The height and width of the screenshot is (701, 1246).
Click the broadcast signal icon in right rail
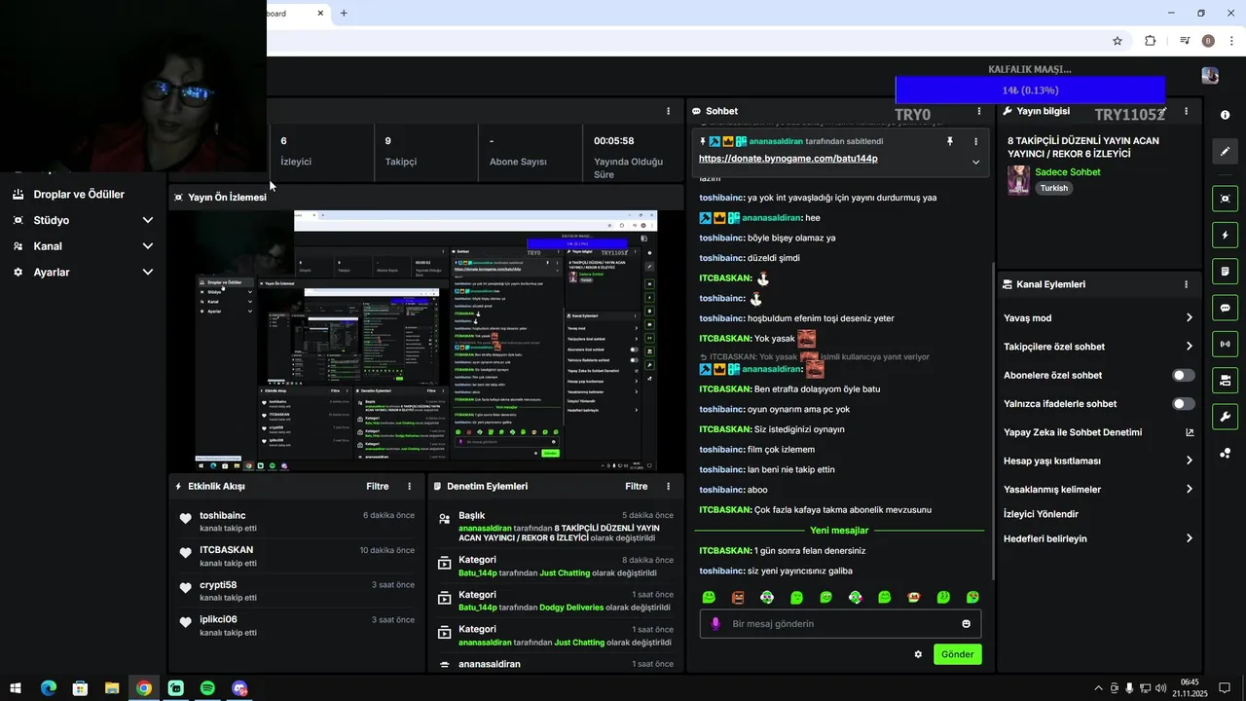click(x=1225, y=344)
